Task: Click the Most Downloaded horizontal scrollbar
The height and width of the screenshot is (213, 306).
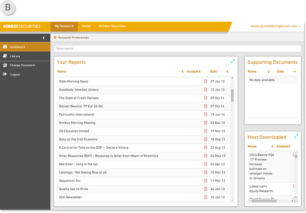Action: (x=264, y=201)
